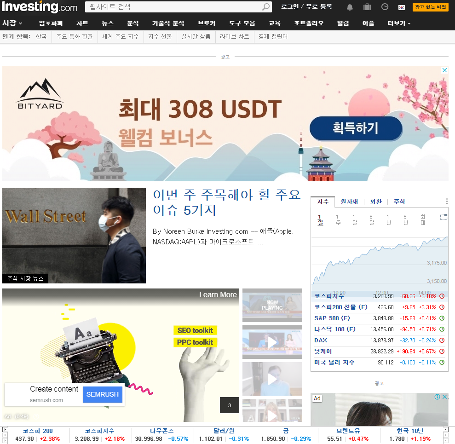The image size is (455, 444).
Task: Click the clock icon beside 미국 달러 지수 row
Action: coord(442,363)
